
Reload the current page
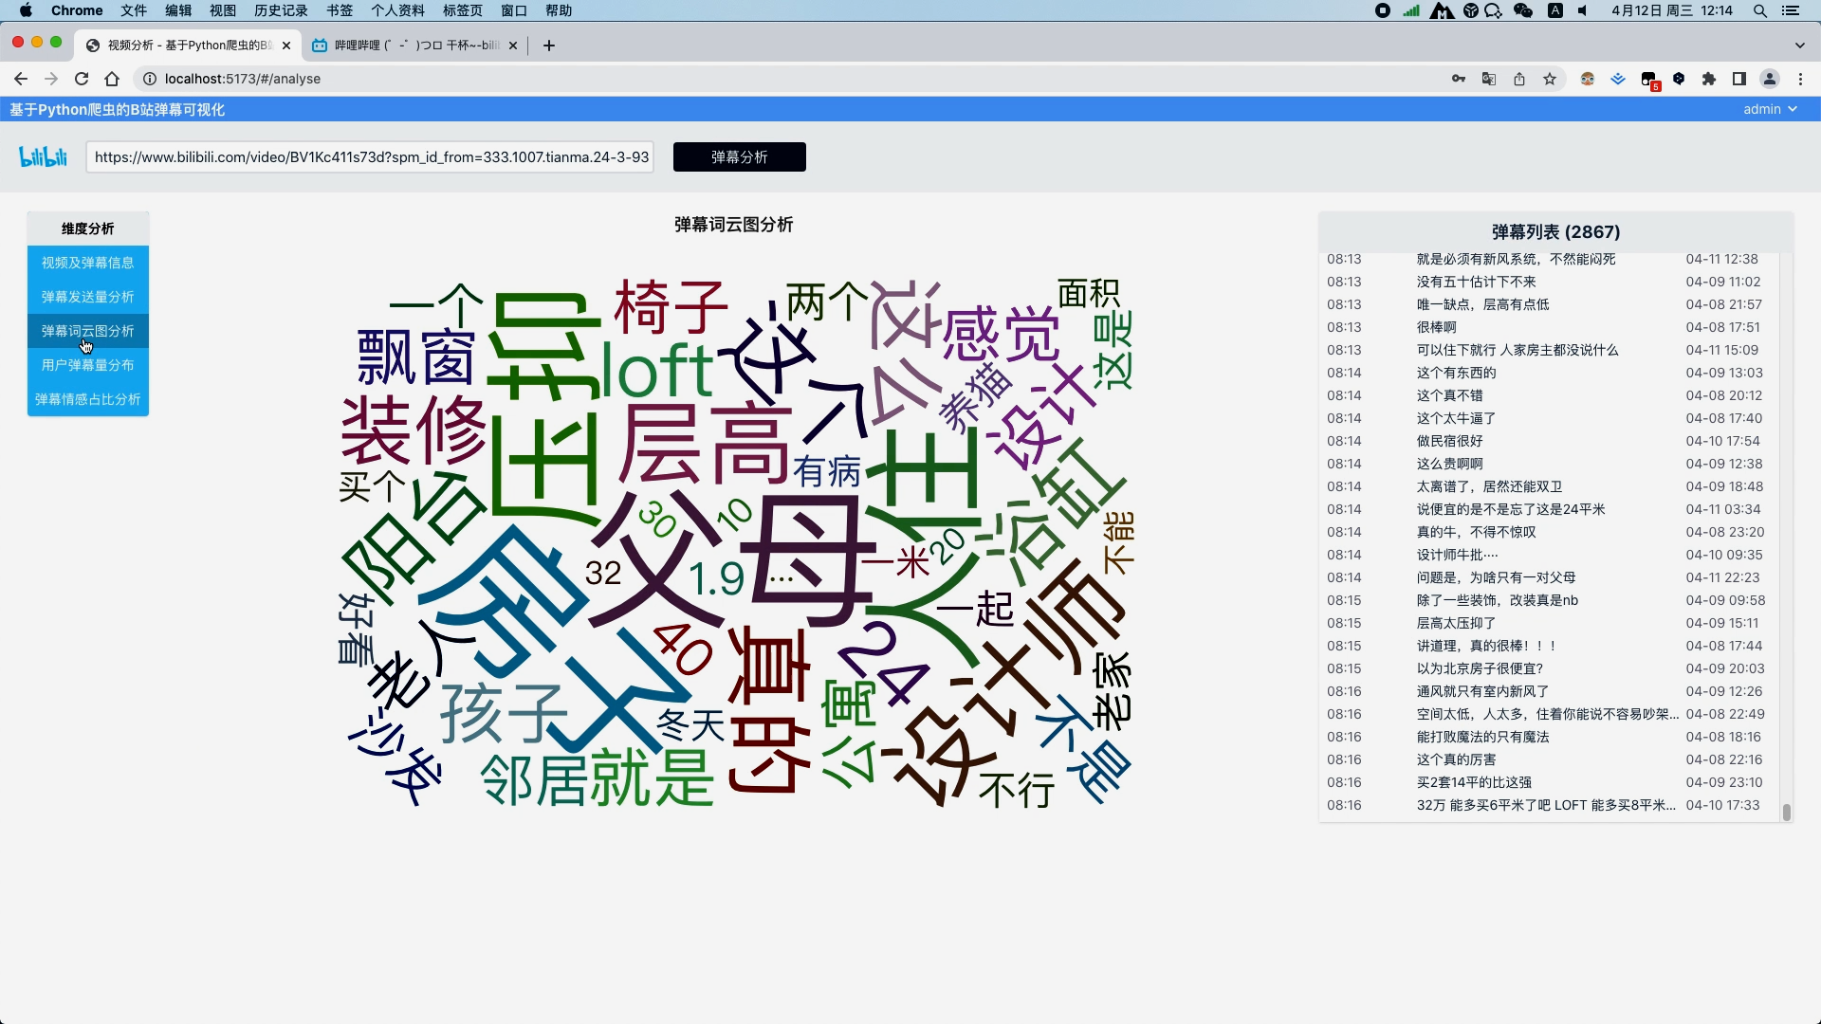82,79
